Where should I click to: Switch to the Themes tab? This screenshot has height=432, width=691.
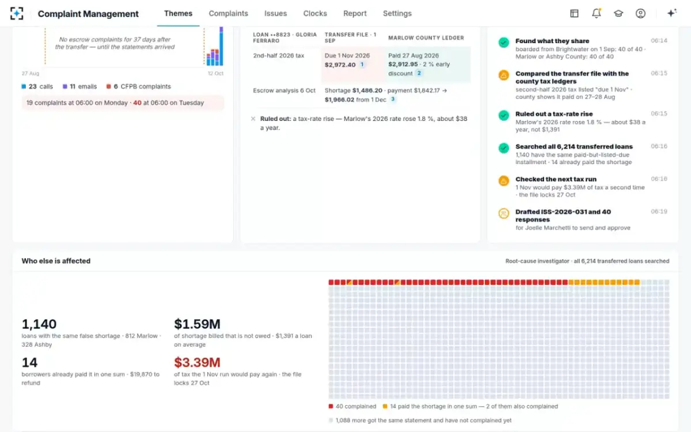tap(179, 13)
